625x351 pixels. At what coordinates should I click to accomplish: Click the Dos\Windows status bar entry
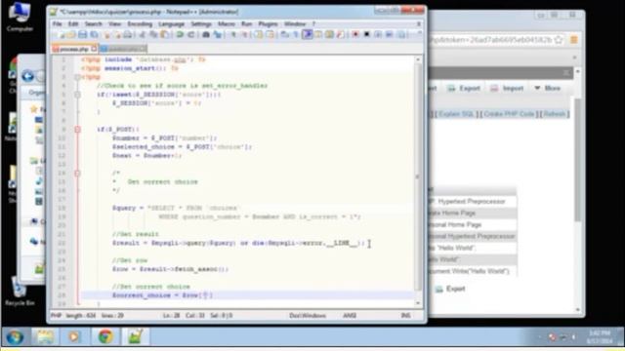[308, 316]
